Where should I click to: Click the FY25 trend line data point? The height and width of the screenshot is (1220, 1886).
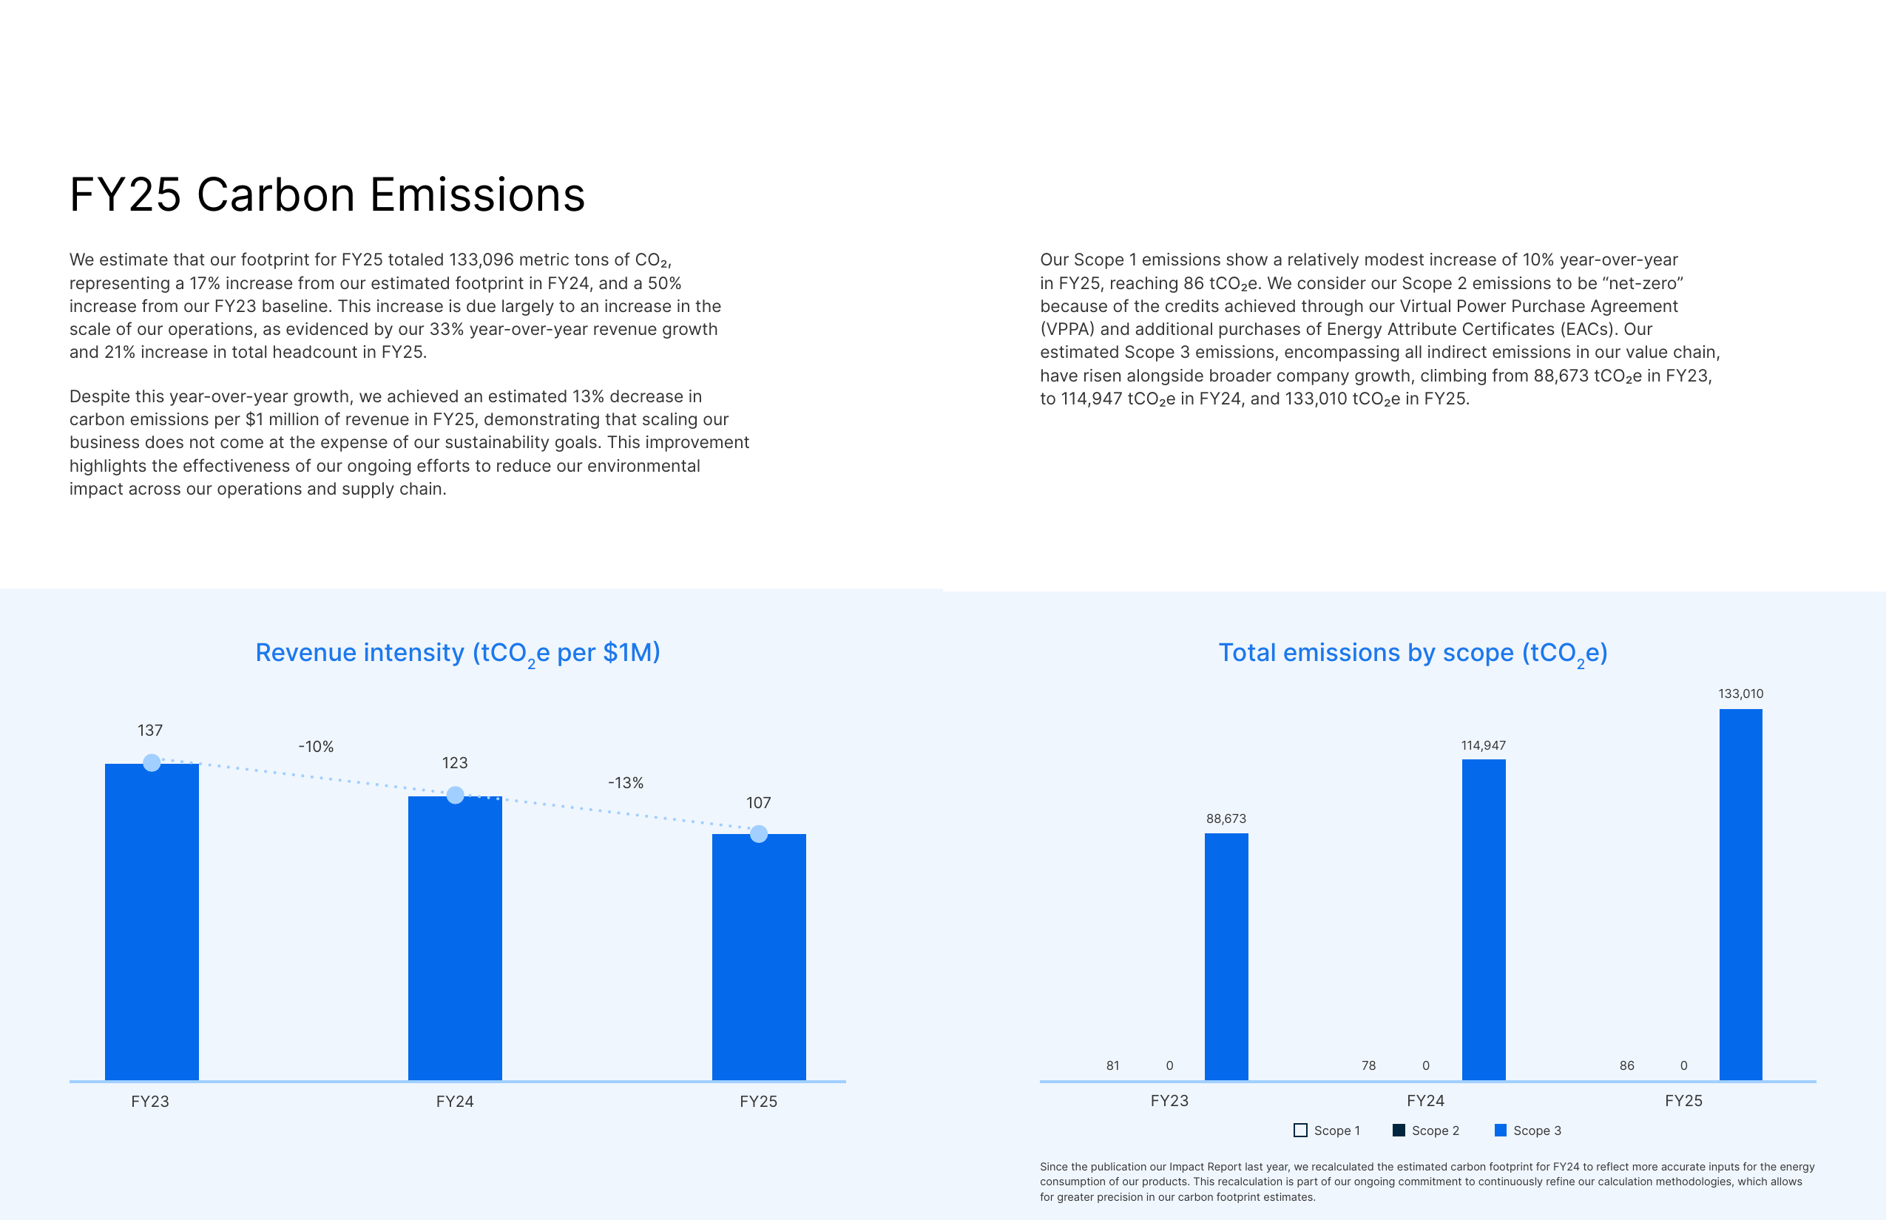[x=758, y=833]
